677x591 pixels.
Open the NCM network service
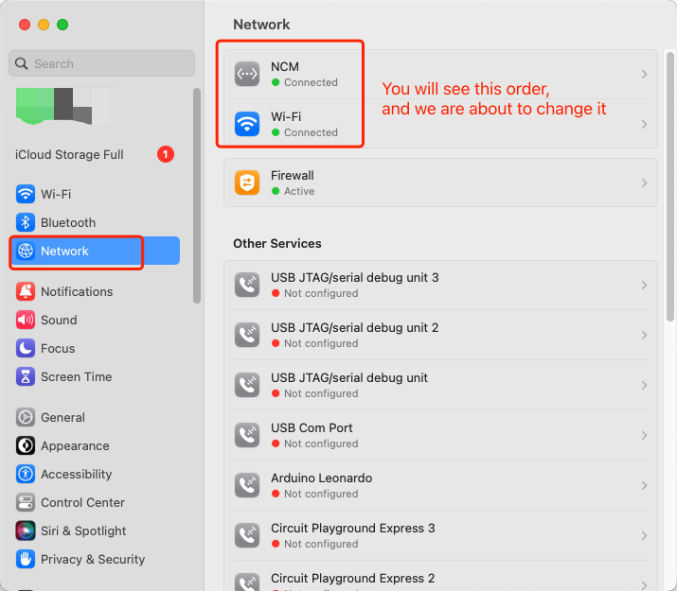pos(440,74)
